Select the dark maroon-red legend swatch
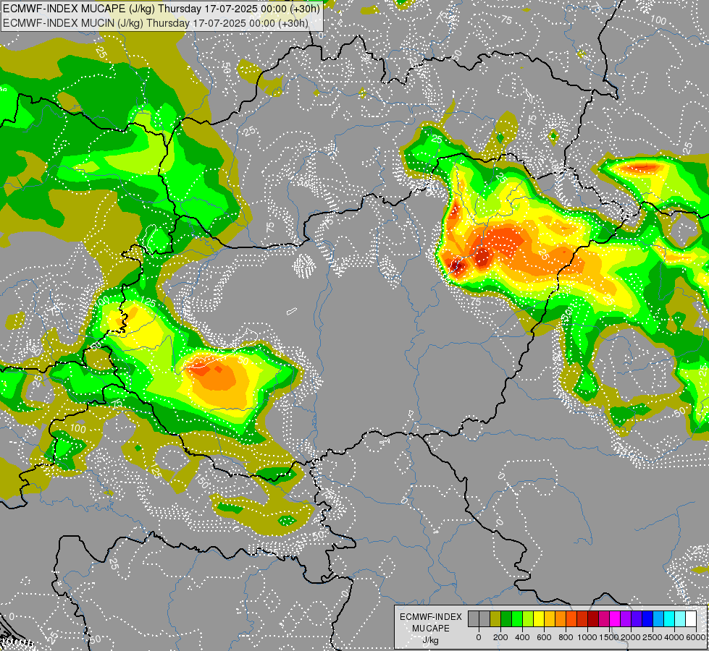709x651 pixels. [x=593, y=618]
